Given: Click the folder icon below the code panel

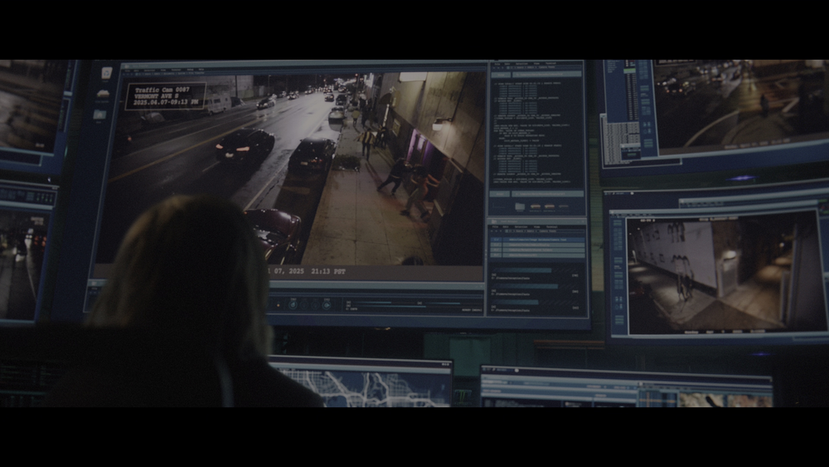Looking at the screenshot, I should 520,206.
